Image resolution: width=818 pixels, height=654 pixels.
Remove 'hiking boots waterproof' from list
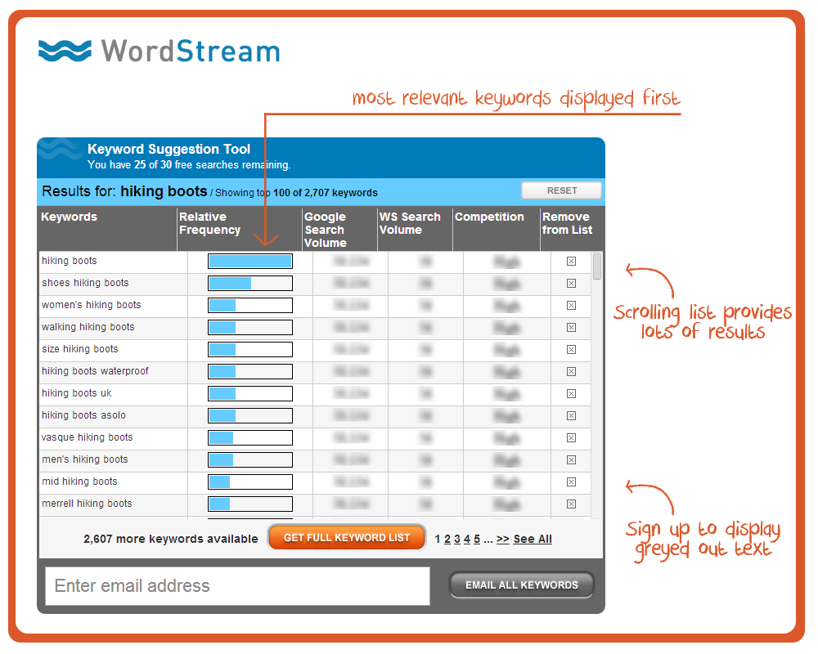pos(571,372)
